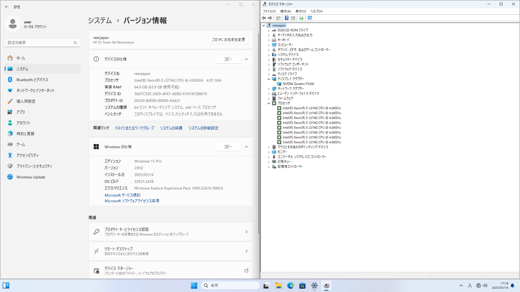
Task: Click the Help icon in Device Manager toolbar
Action: click(x=287, y=18)
